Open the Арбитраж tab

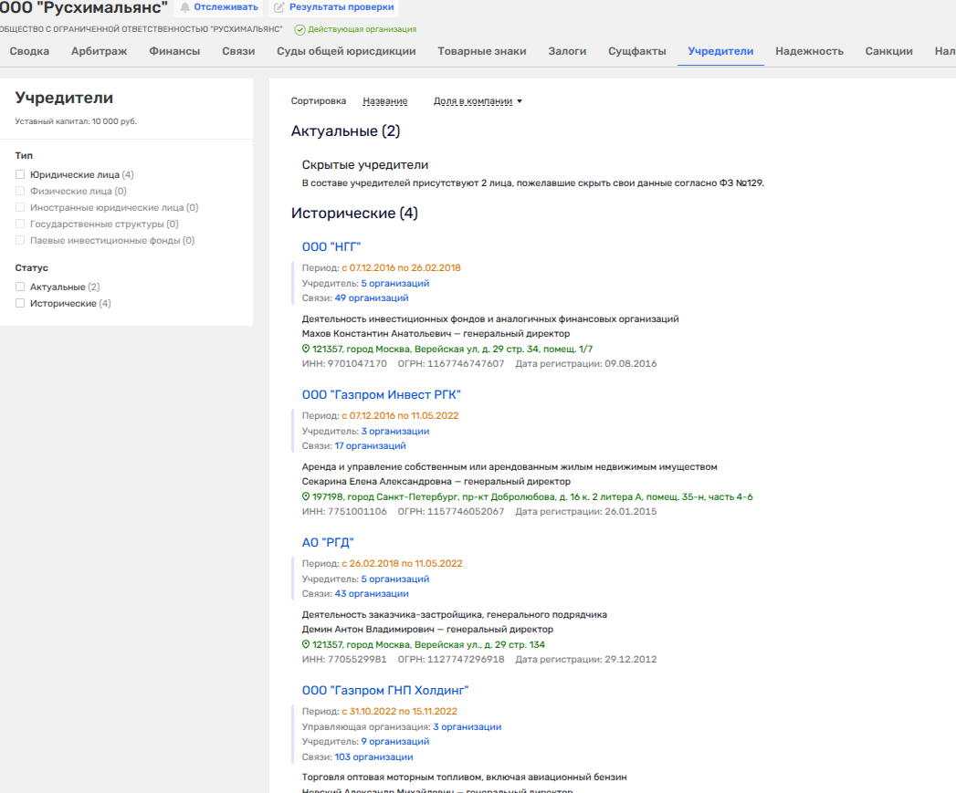pos(99,51)
